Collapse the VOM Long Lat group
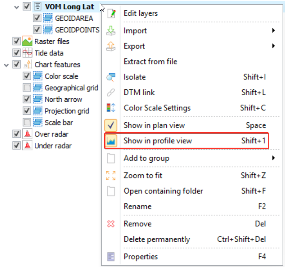This screenshot has height=267, width=285. pos(16,7)
